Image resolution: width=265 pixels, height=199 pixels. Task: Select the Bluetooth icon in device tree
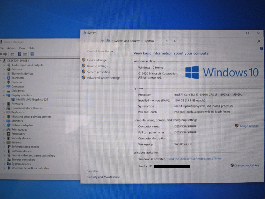tap(9, 78)
